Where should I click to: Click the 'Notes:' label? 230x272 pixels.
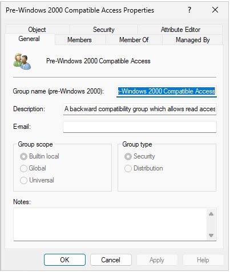[22, 202]
